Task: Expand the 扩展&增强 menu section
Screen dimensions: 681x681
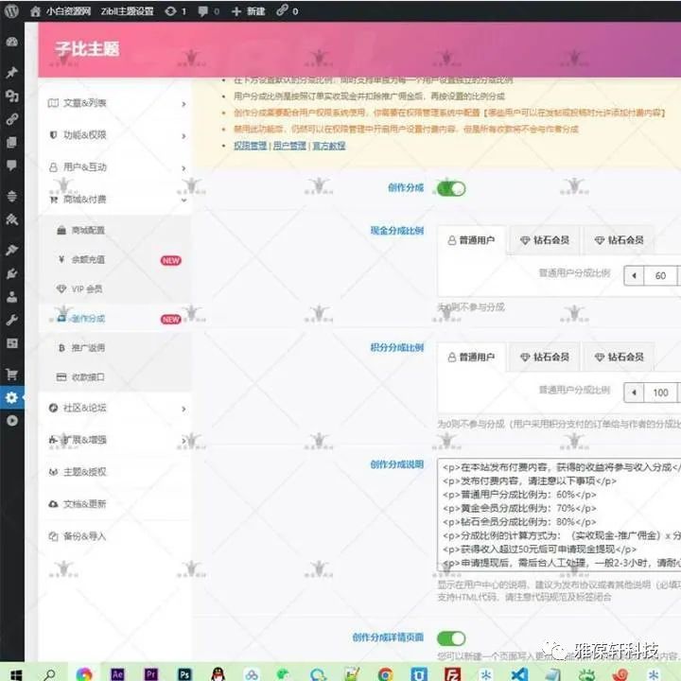Action: 115,440
